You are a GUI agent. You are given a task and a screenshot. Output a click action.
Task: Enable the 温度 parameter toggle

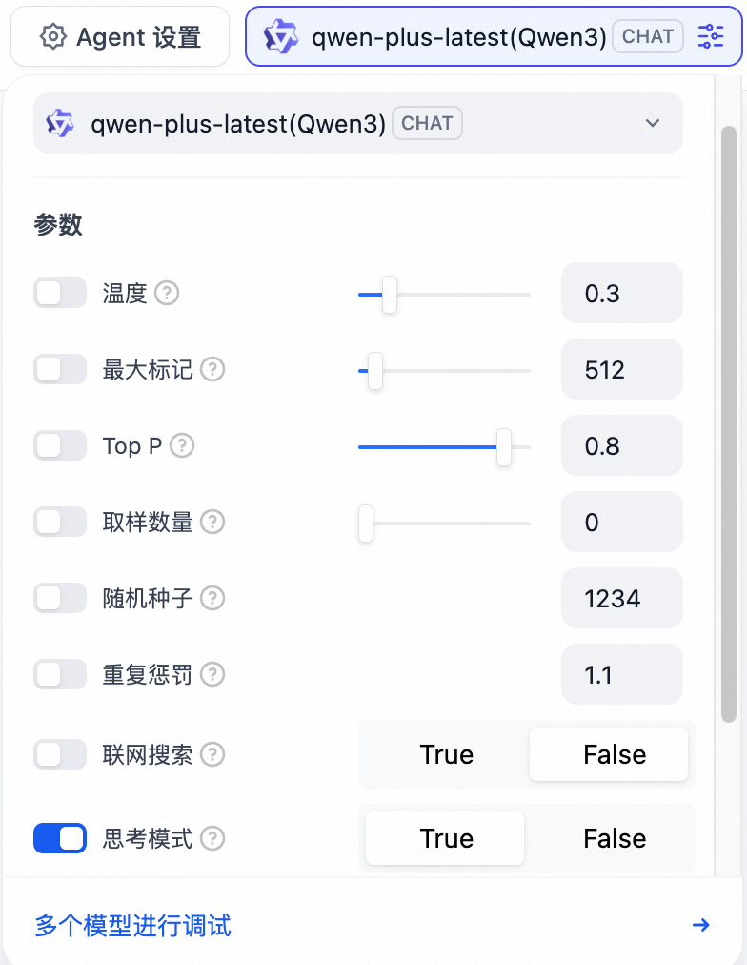pos(60,294)
